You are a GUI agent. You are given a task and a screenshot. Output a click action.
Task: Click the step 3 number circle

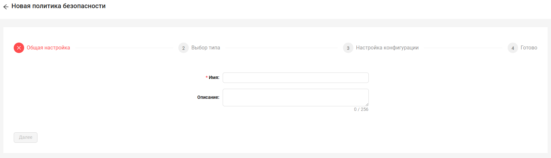pos(348,48)
